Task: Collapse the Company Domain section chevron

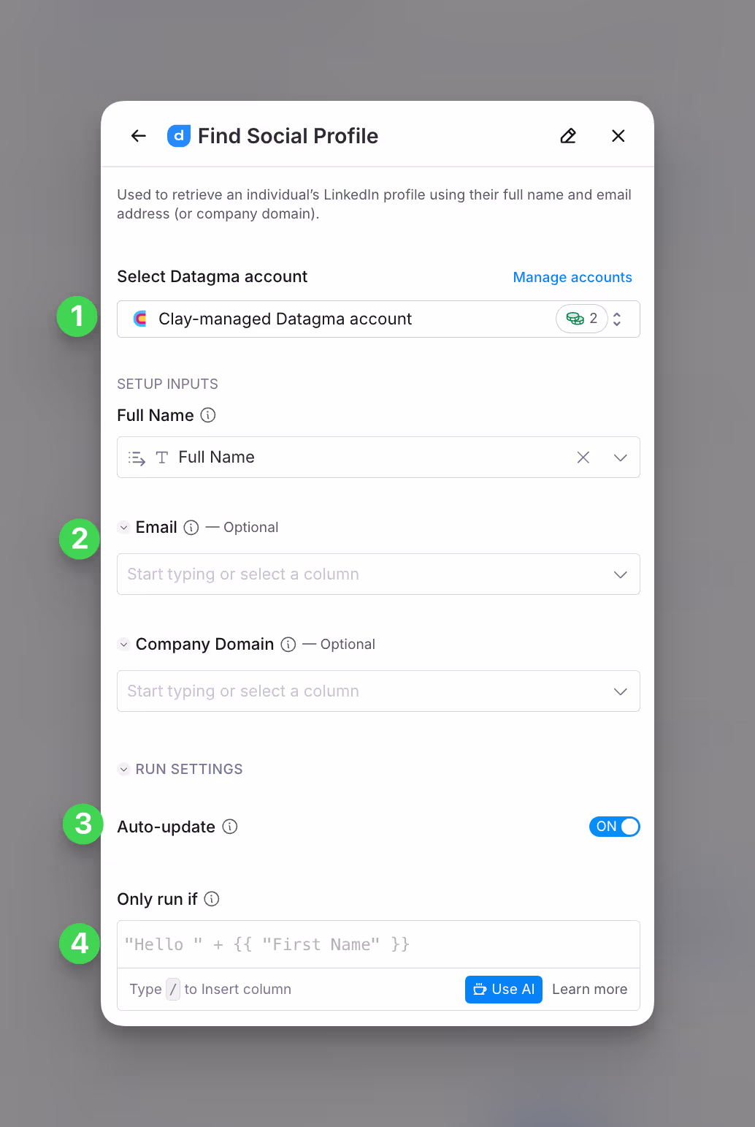Action: (x=124, y=645)
